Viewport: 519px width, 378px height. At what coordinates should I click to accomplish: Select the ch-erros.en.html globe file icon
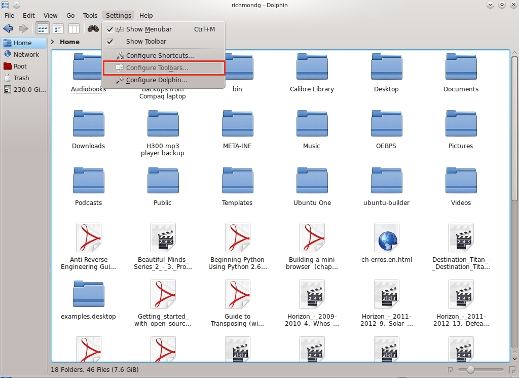pos(387,237)
